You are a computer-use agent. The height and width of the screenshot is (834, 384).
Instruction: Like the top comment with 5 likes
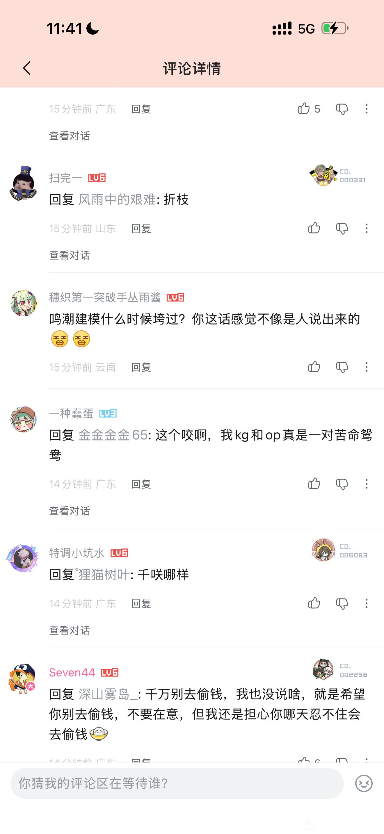304,108
